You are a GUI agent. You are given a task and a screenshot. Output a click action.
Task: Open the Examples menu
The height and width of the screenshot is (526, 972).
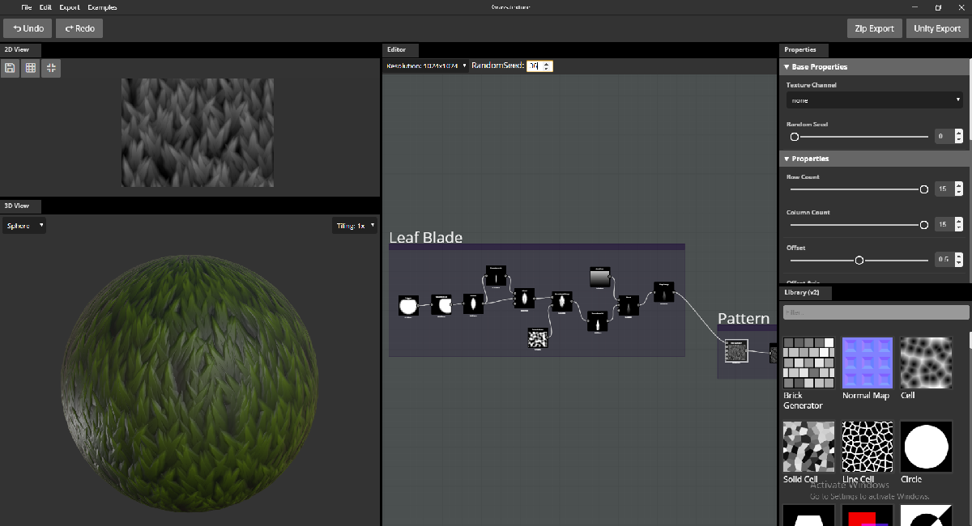click(101, 6)
